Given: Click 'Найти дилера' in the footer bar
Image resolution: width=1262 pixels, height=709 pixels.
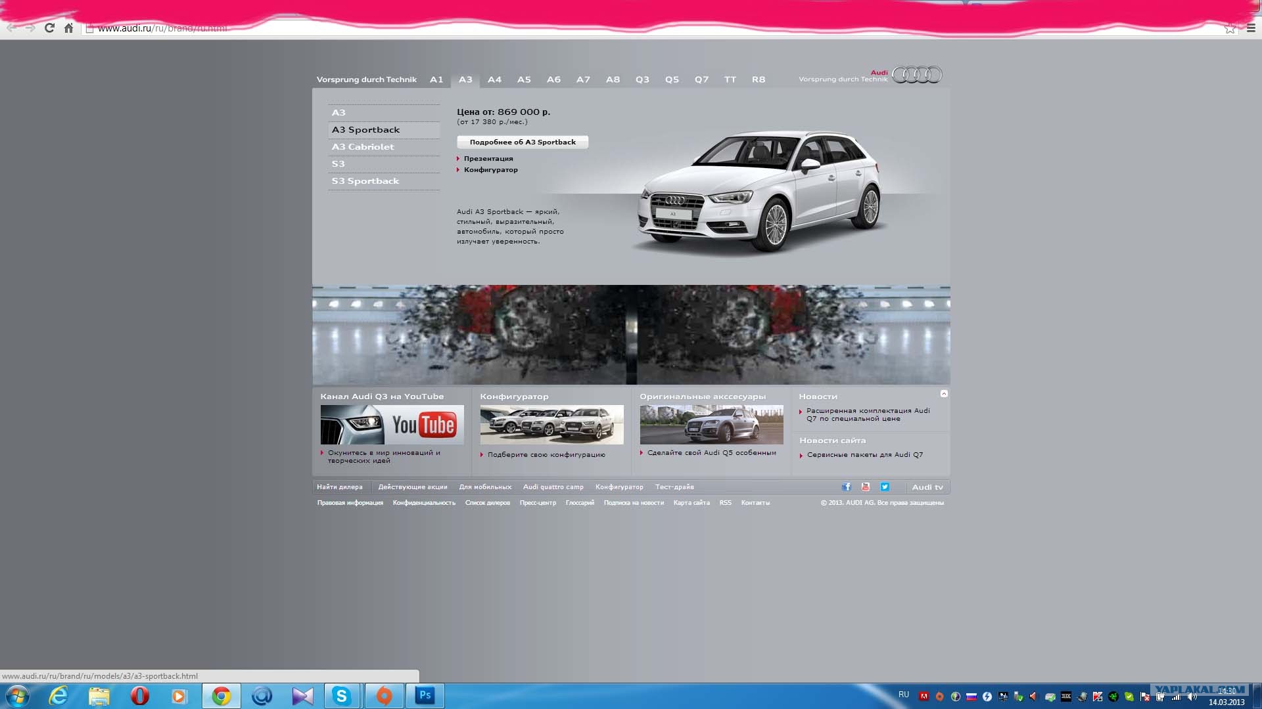Looking at the screenshot, I should click(340, 487).
